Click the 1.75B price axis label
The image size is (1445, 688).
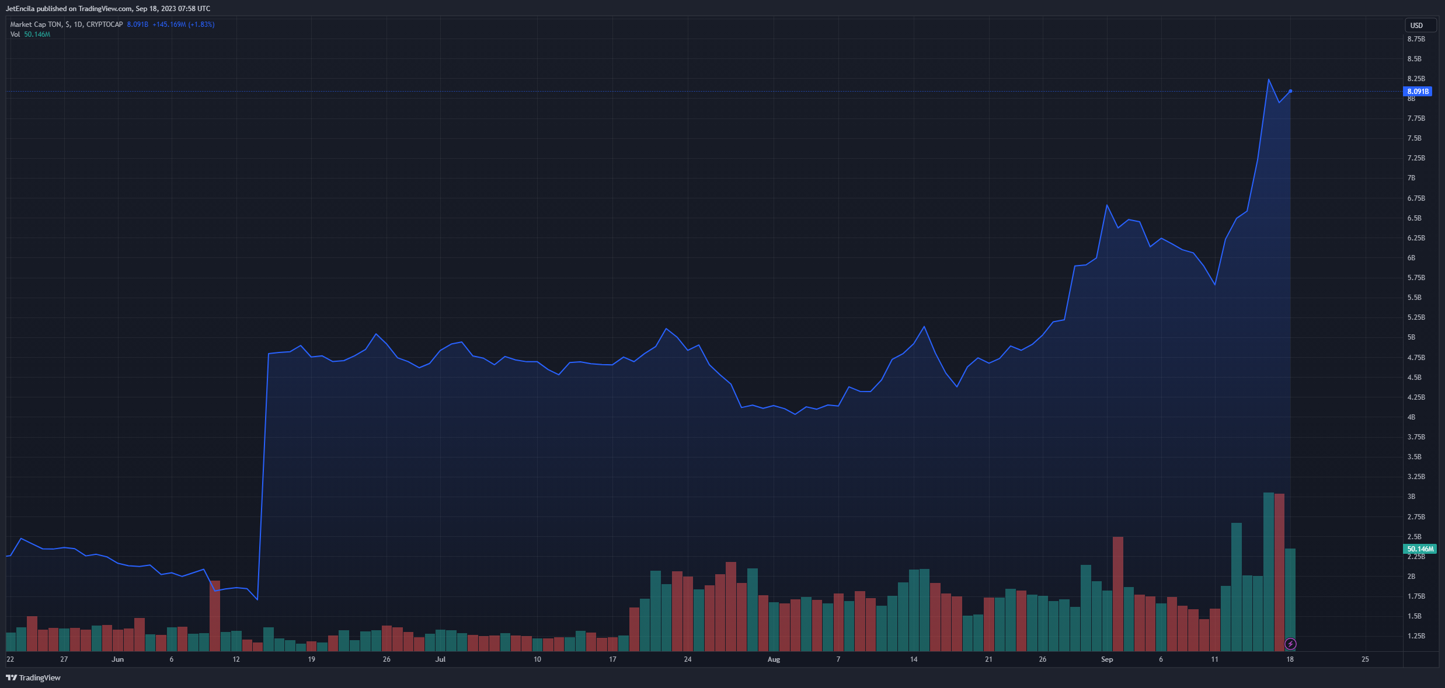pyautogui.click(x=1416, y=596)
